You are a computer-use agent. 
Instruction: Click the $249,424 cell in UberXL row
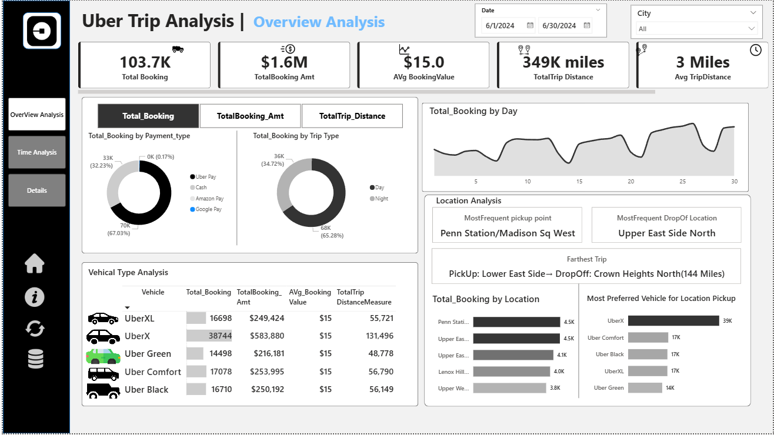(x=268, y=318)
